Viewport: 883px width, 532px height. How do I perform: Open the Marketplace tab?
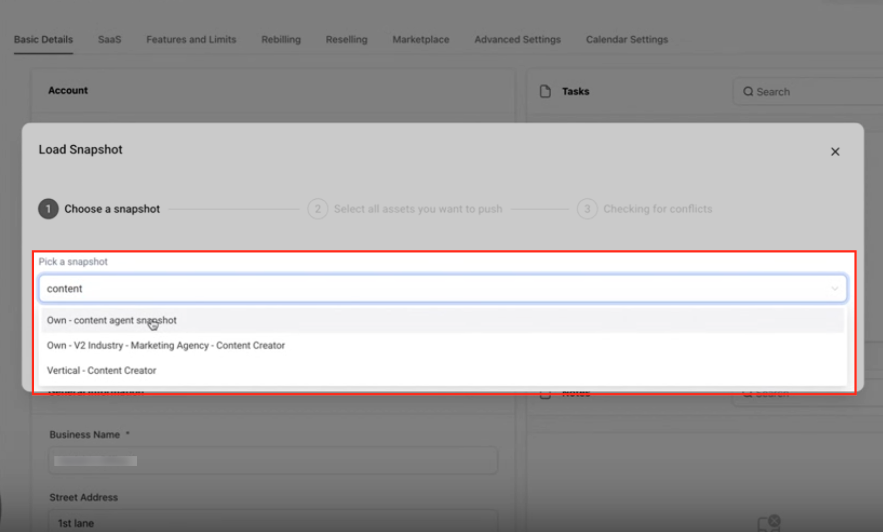pos(420,40)
